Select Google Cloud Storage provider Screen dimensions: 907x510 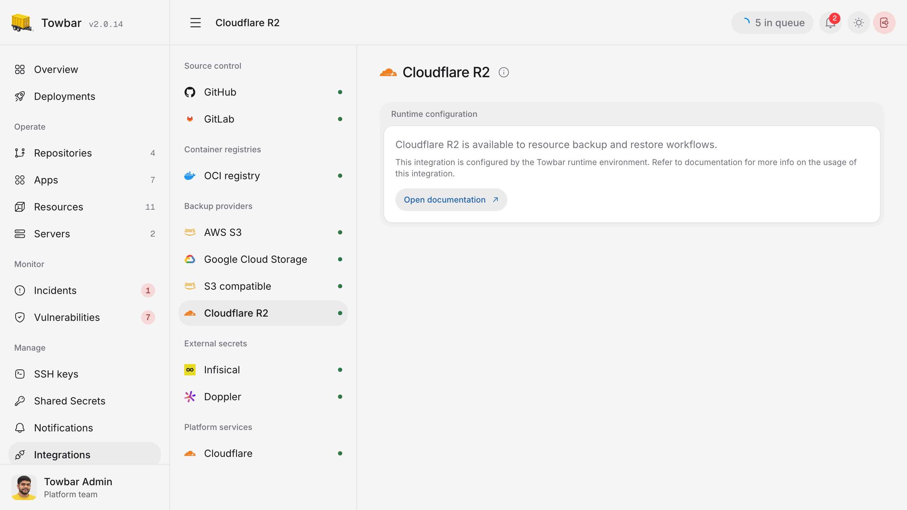point(263,259)
